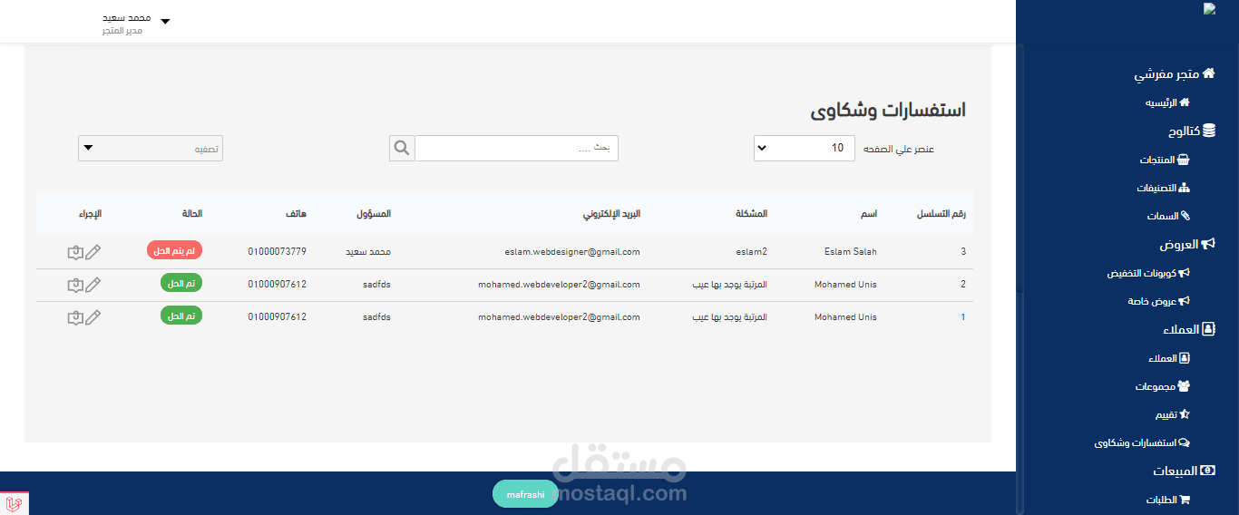This screenshot has width=1239, height=515.
Task: Click Mohamed Unis in serial number 1 row
Action: tap(845, 317)
